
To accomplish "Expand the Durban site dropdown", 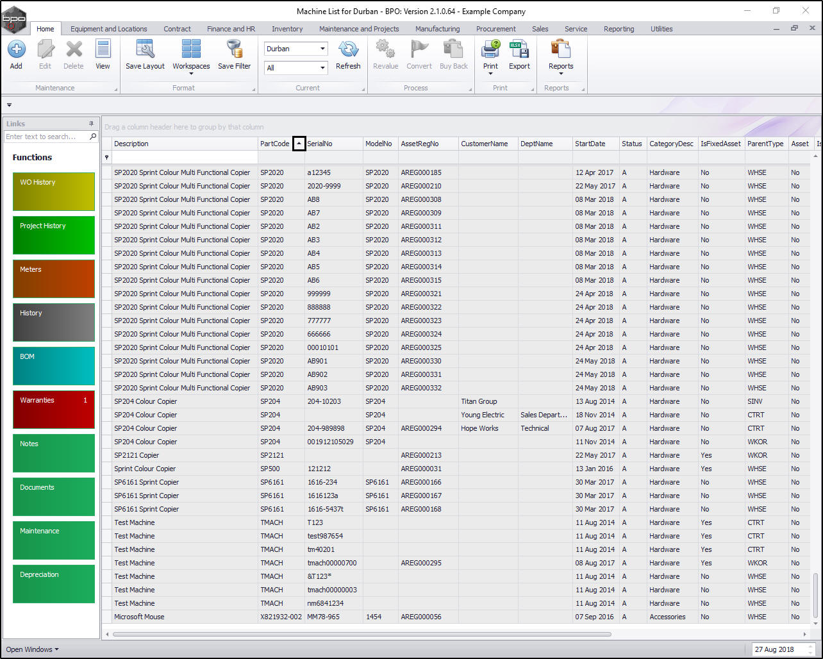I will click(322, 49).
